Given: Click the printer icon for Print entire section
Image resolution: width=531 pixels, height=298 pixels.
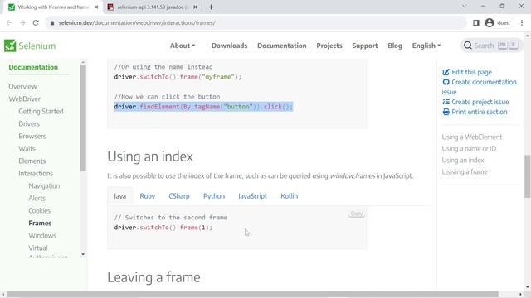Looking at the screenshot, I should tap(446, 112).
